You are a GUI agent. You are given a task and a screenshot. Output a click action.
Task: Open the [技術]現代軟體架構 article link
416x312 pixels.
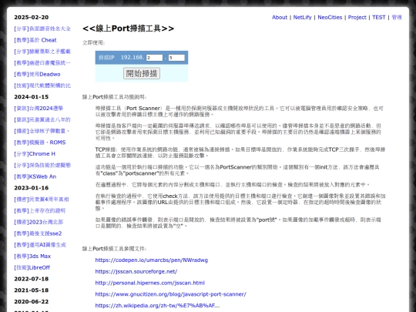point(42,86)
